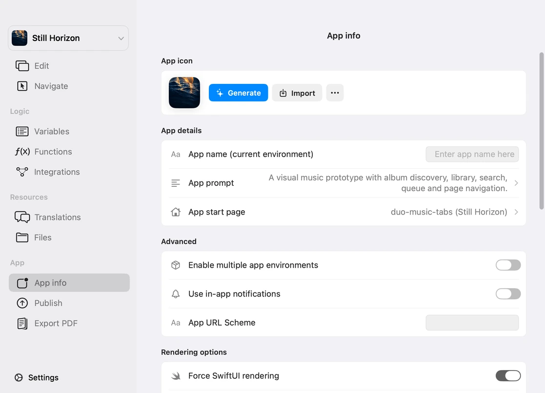Click the Aa icon beside App name
This screenshot has height=393, width=545.
[x=176, y=154]
